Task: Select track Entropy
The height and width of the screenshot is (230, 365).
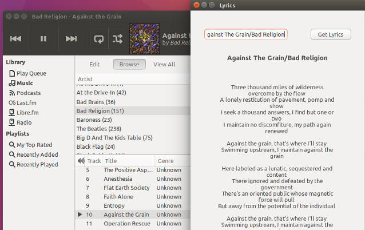Action: pos(133,205)
